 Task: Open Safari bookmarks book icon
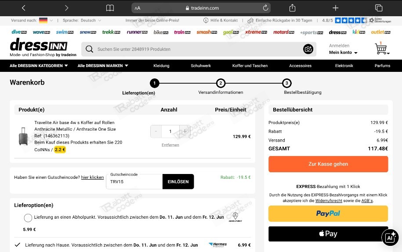tap(110, 8)
